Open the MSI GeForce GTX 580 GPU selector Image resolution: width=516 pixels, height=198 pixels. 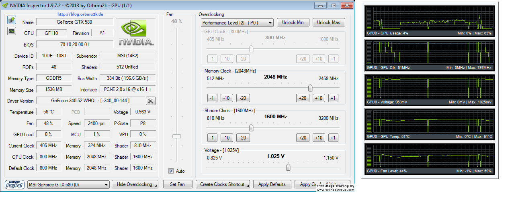[x=68, y=184]
